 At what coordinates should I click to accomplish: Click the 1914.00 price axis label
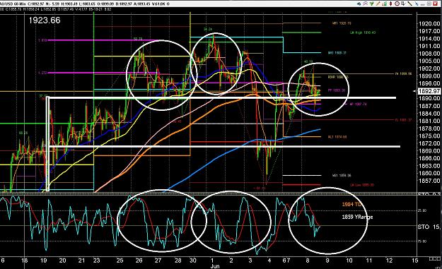coord(429,39)
